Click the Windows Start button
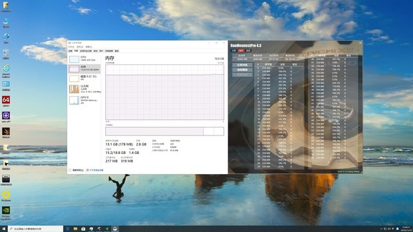 [4, 229]
